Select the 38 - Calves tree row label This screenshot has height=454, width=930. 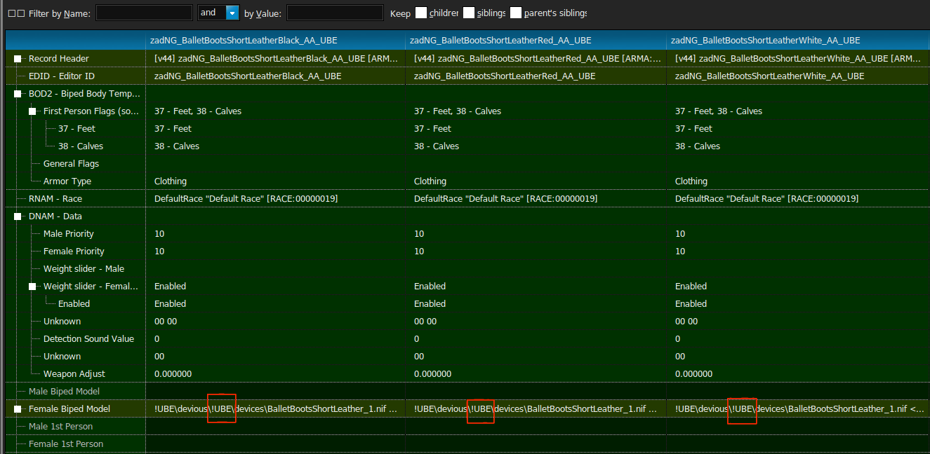[x=81, y=146]
